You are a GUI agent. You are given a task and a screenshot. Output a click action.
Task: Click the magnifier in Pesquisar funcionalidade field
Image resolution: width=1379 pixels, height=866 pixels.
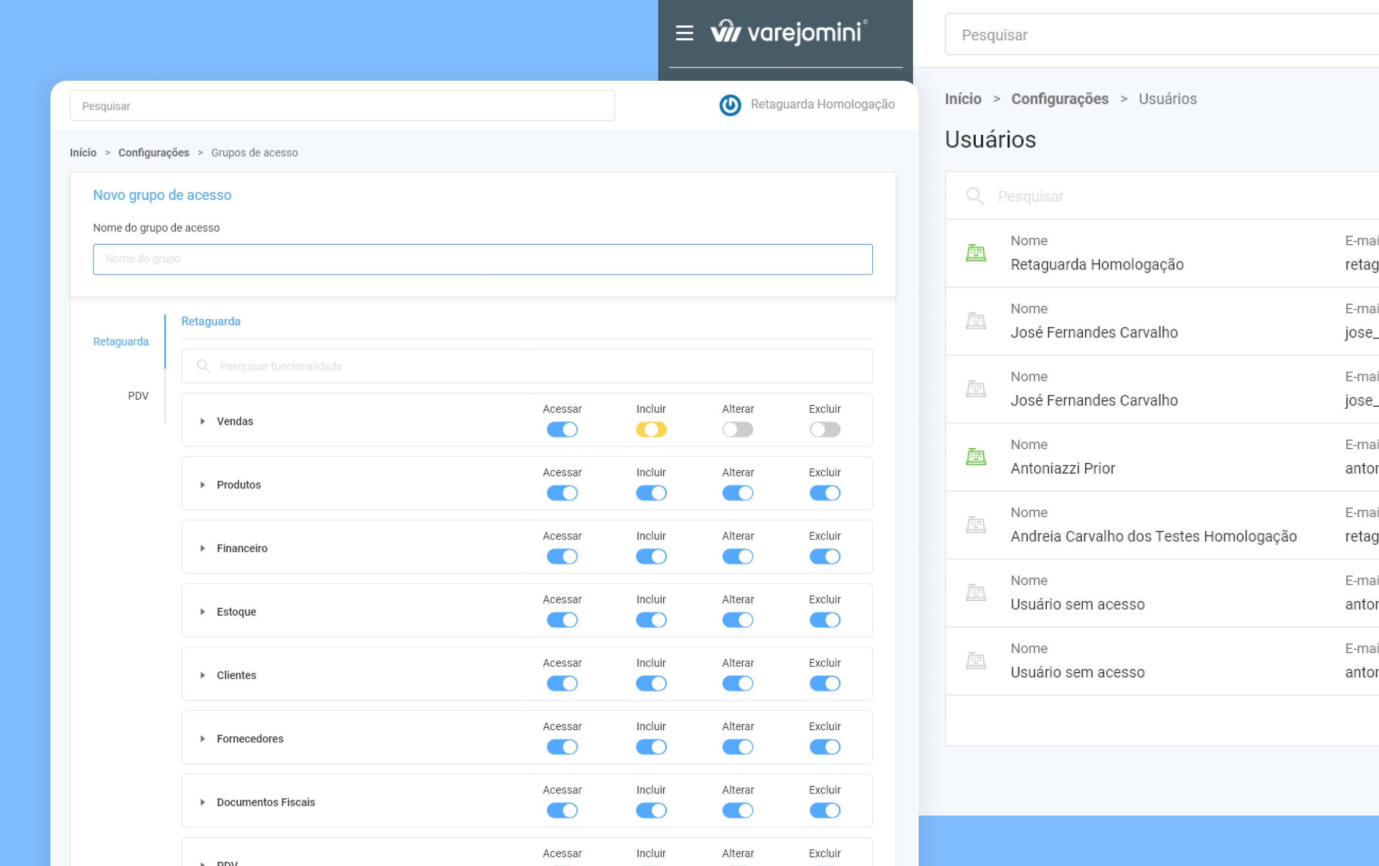tap(203, 366)
